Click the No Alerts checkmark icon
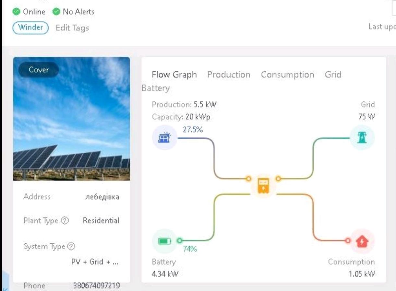The image size is (396, 291). tap(56, 12)
